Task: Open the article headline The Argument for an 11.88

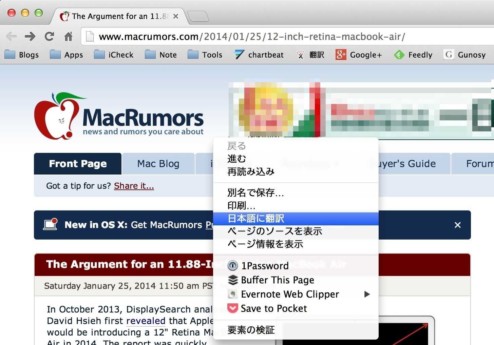Action: [130, 264]
